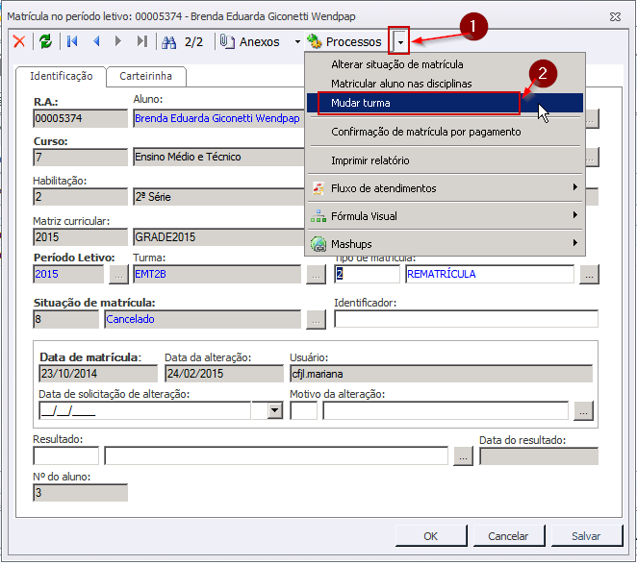Jump to the last record
The height and width of the screenshot is (565, 637).
142,41
